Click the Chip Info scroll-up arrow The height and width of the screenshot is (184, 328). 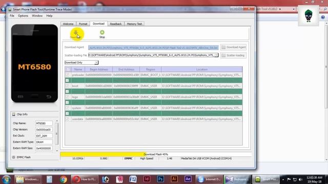(57, 121)
